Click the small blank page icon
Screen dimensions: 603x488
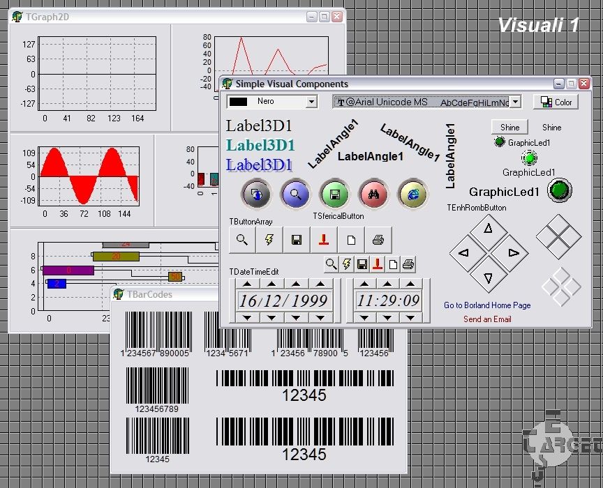(x=393, y=264)
